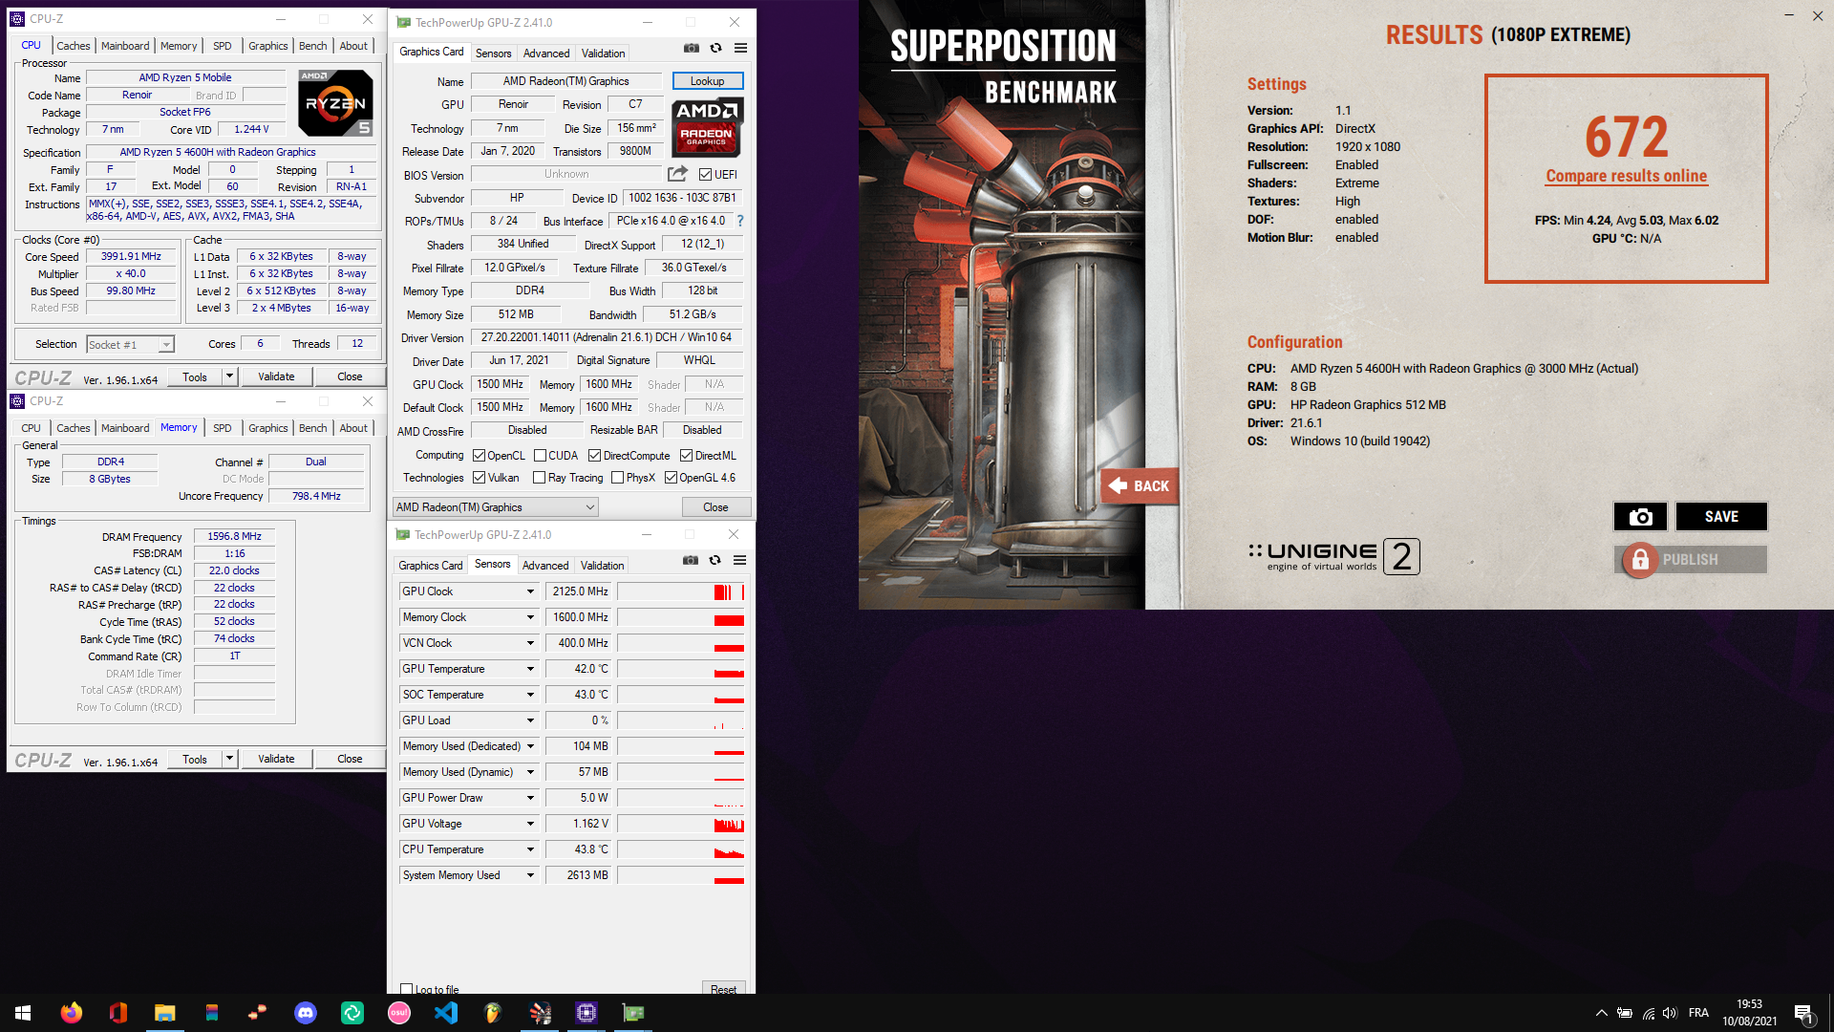Toggle UEFI checkbox in GPU-Z

click(x=705, y=175)
